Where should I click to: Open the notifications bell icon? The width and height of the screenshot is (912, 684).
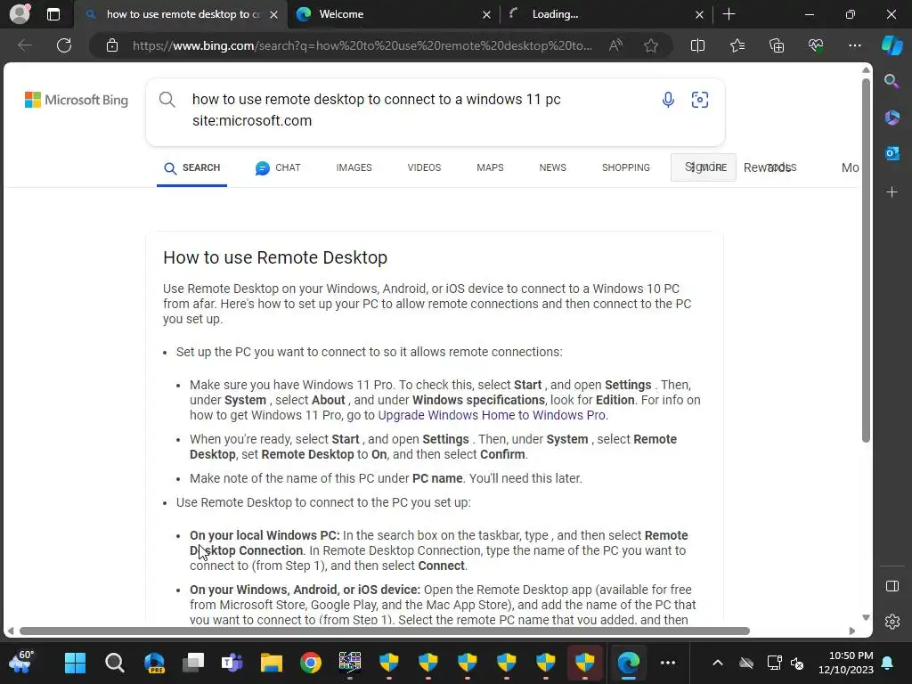(x=888, y=663)
